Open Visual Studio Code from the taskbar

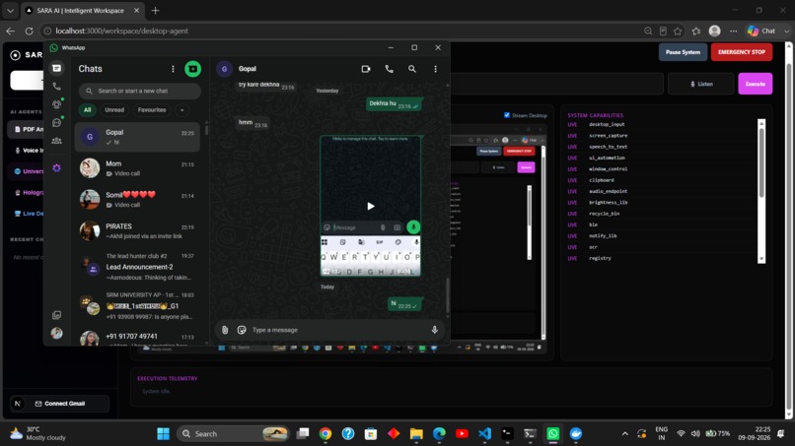coord(484,434)
